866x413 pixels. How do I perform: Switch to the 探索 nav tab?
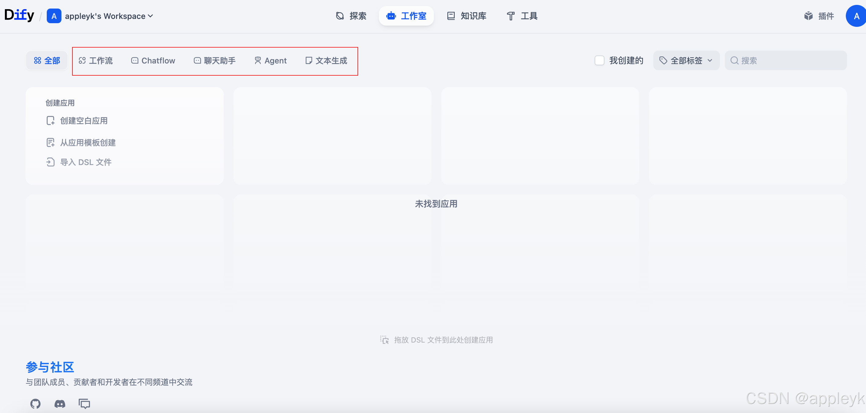(x=351, y=16)
